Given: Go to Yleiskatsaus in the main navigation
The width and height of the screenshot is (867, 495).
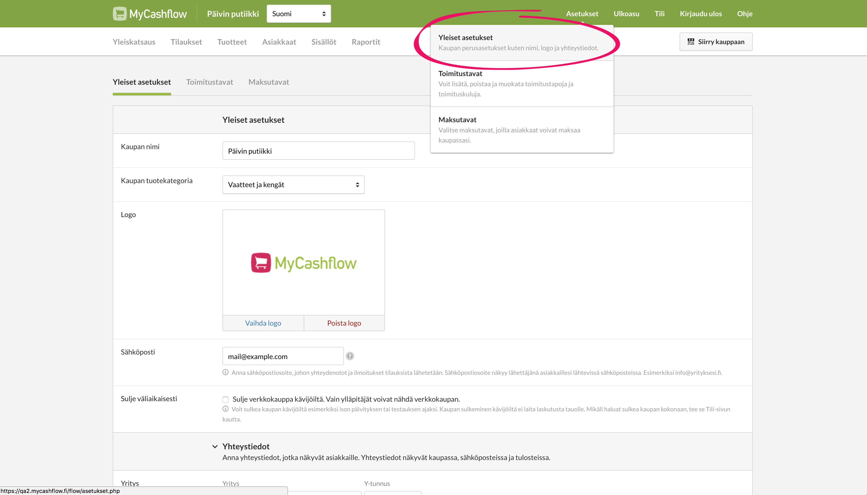Looking at the screenshot, I should (x=134, y=42).
